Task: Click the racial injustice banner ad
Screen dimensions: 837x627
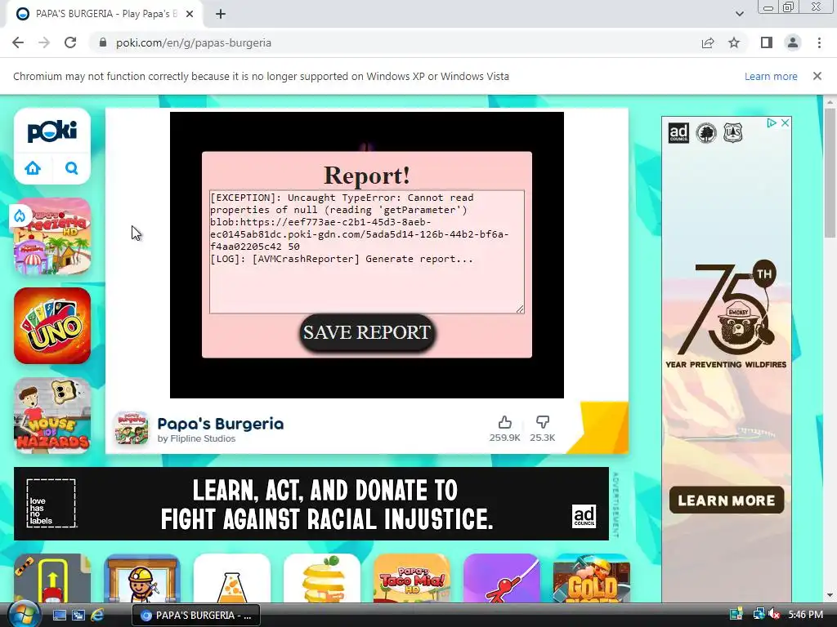Action: click(x=311, y=504)
